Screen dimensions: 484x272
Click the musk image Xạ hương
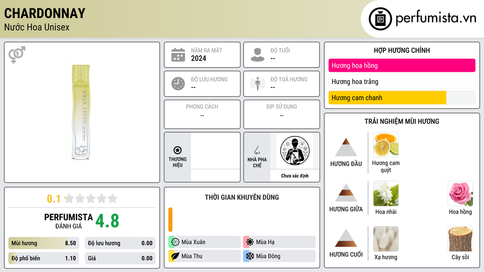coord(386,239)
